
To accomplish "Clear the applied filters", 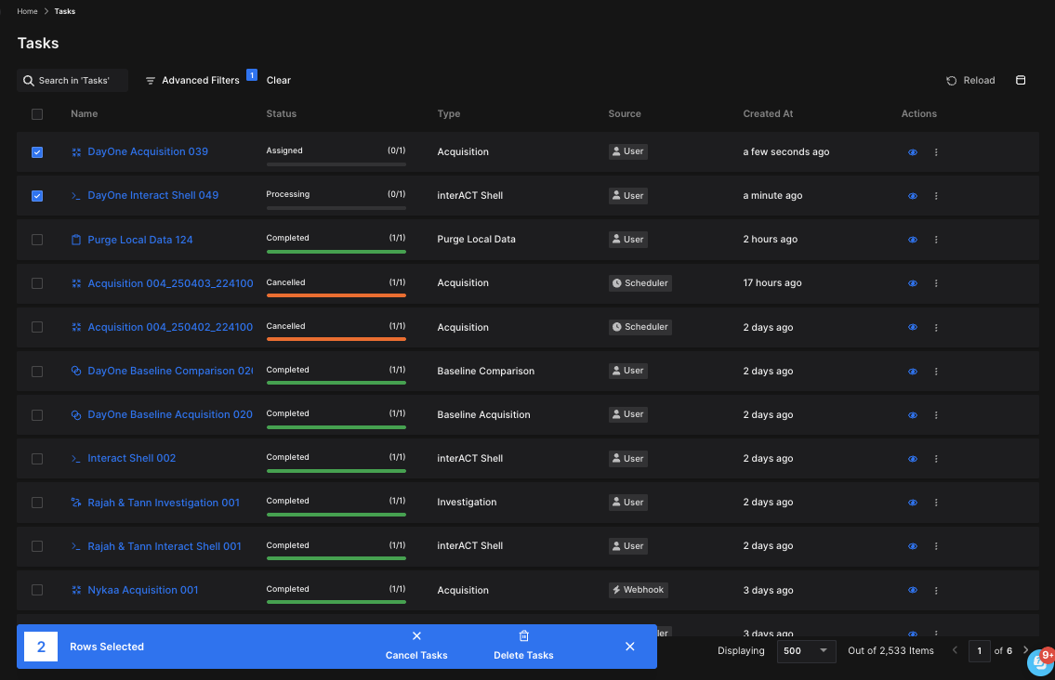I will 279,81.
